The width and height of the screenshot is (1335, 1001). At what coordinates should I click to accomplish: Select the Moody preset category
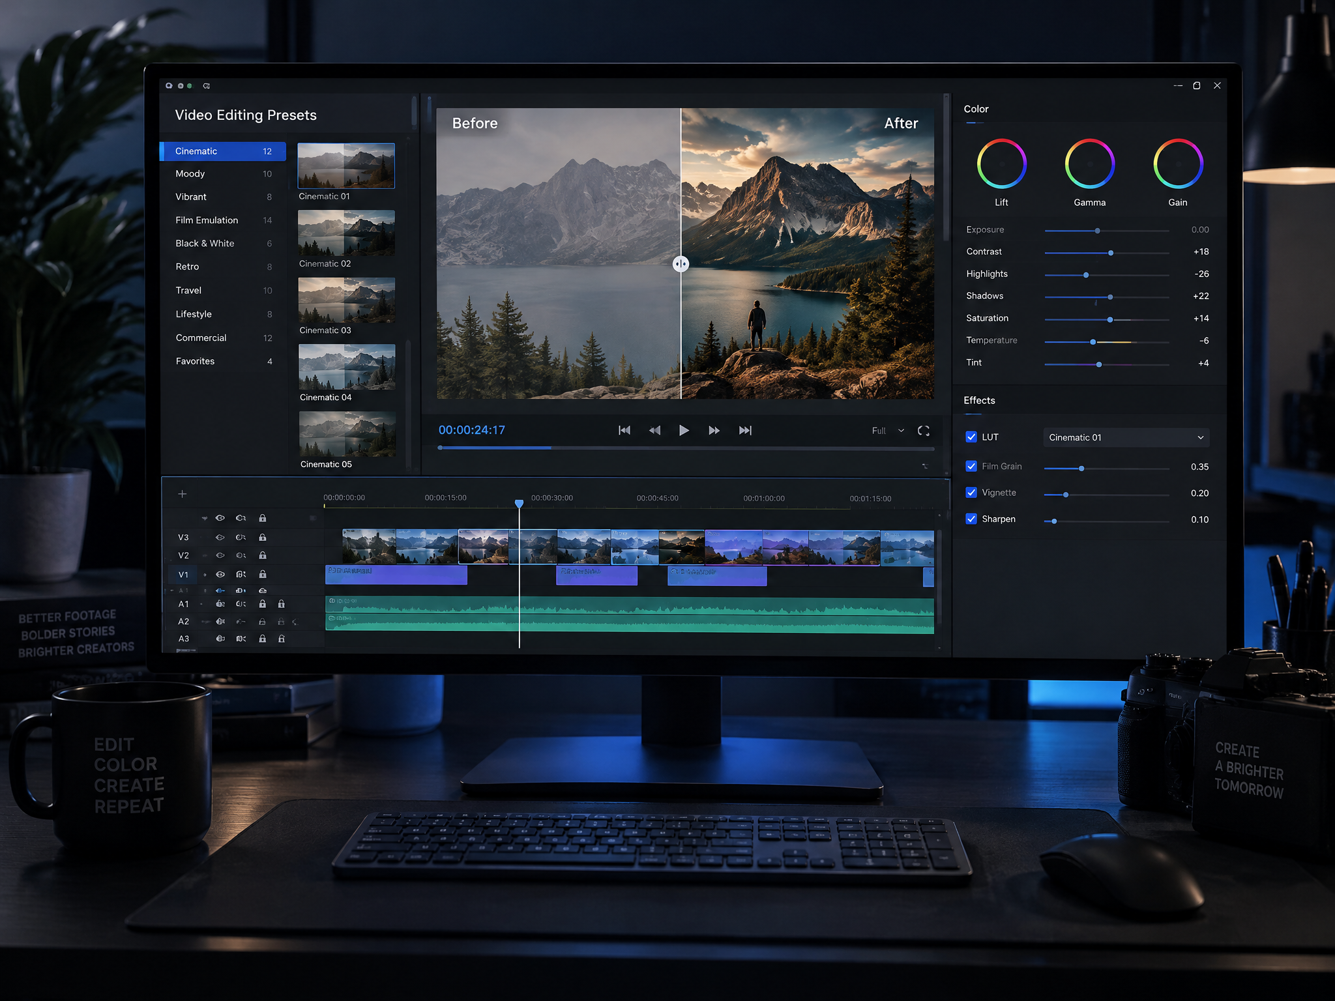223,174
